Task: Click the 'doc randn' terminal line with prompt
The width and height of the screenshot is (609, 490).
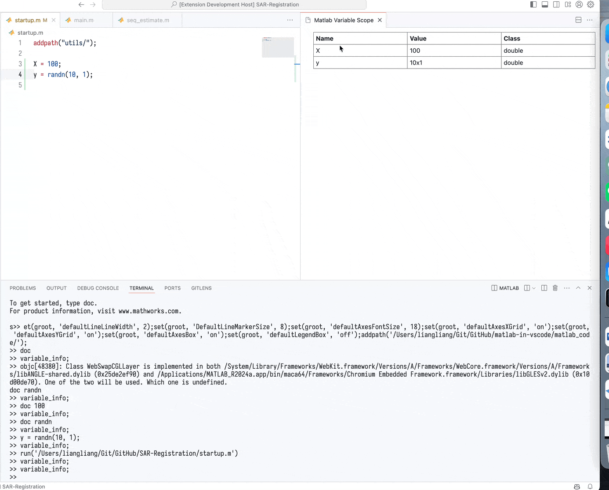Action: 31,422
